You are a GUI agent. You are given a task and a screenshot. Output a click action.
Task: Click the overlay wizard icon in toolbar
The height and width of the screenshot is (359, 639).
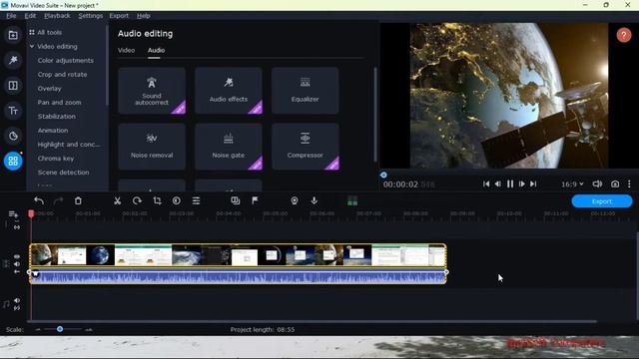(236, 200)
